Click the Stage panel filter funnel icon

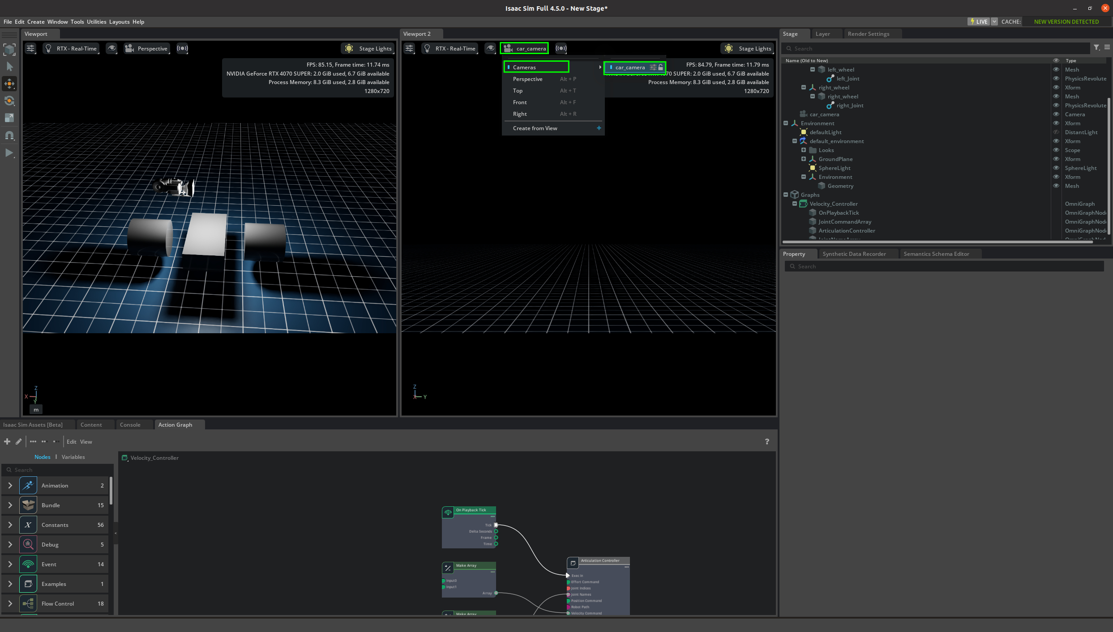point(1096,48)
